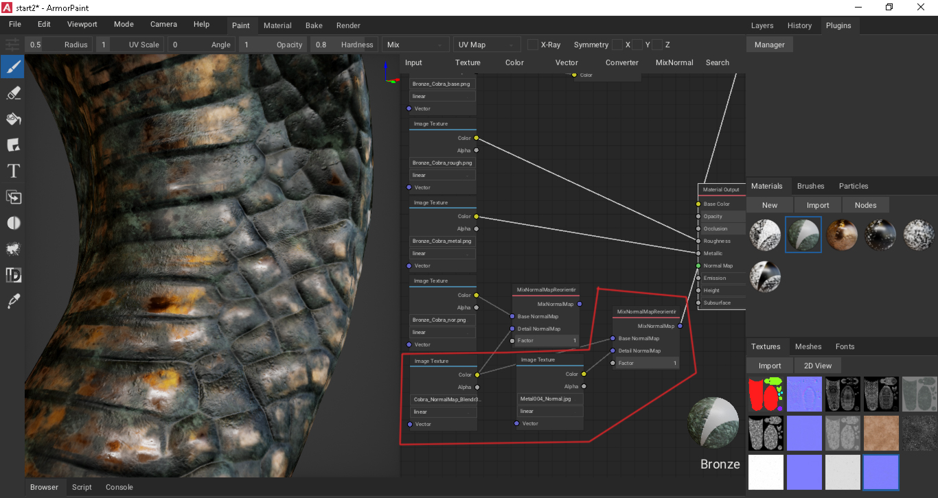Enable X-Ray painting mode
The width and height of the screenshot is (938, 498).
[532, 45]
